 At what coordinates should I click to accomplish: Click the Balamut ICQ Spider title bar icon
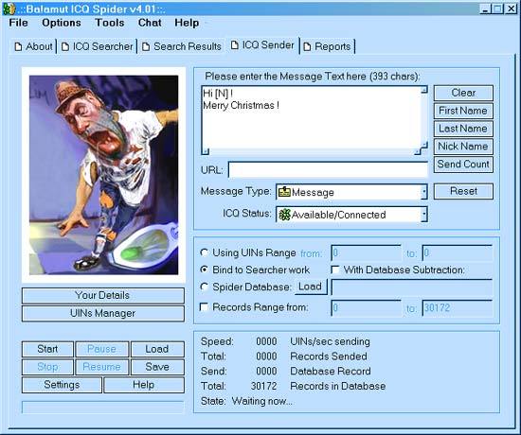click(9, 9)
